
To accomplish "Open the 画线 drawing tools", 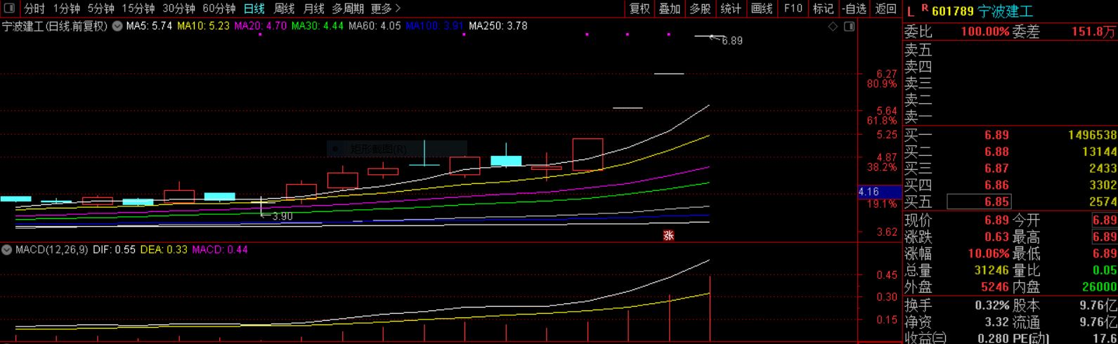I will tap(762, 8).
